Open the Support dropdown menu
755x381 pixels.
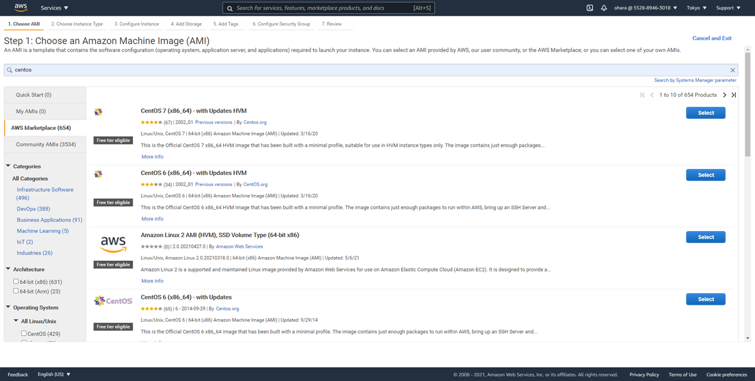729,8
